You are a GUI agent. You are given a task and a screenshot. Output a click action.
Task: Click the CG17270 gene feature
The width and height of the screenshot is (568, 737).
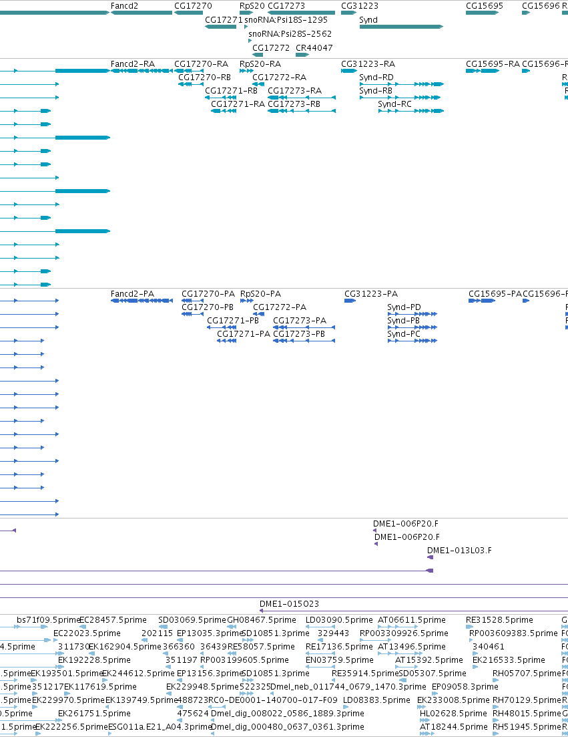(189, 13)
